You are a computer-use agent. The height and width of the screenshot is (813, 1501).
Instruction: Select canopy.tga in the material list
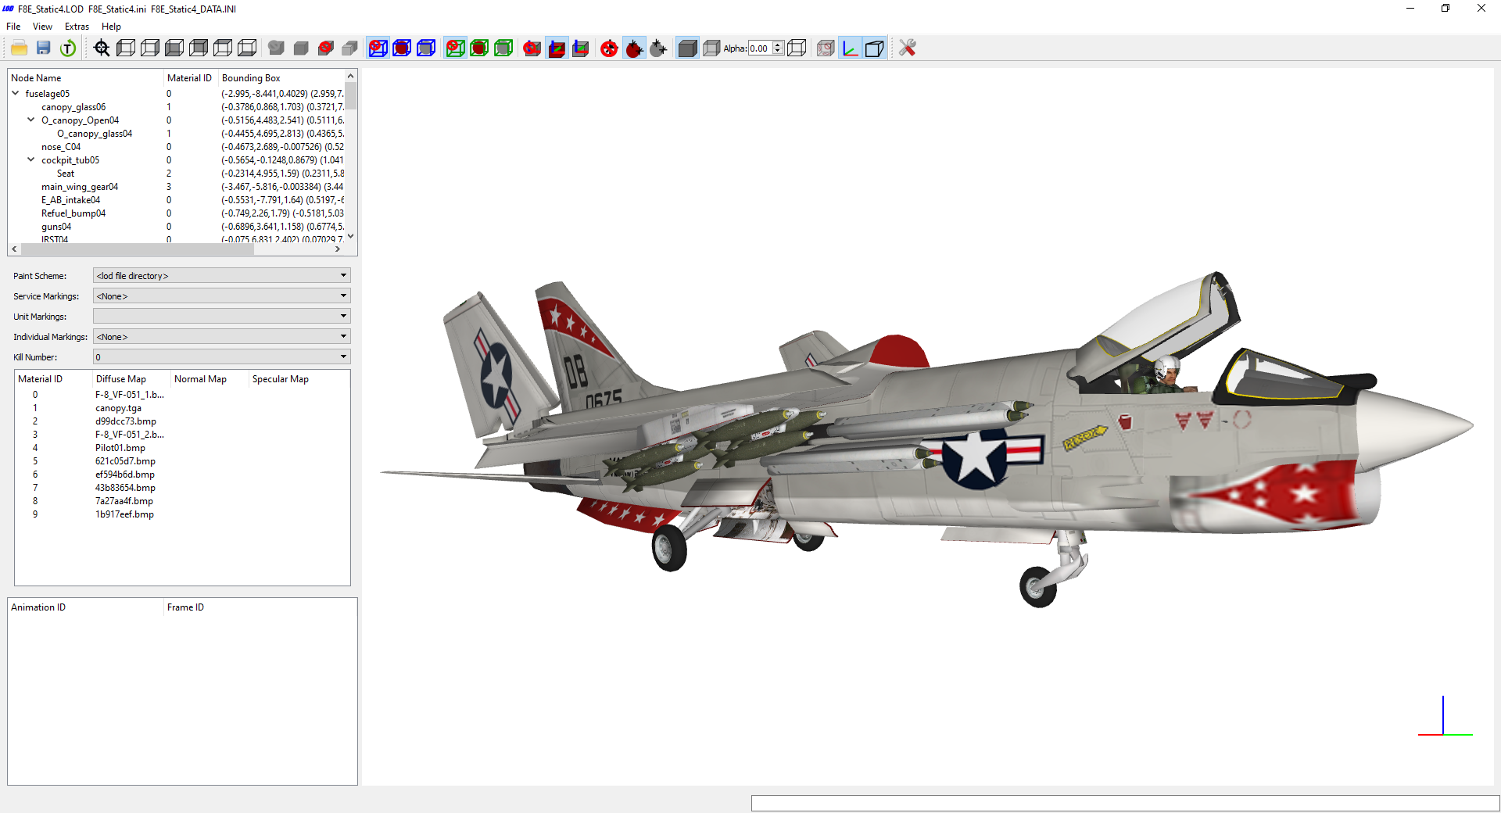(x=118, y=408)
